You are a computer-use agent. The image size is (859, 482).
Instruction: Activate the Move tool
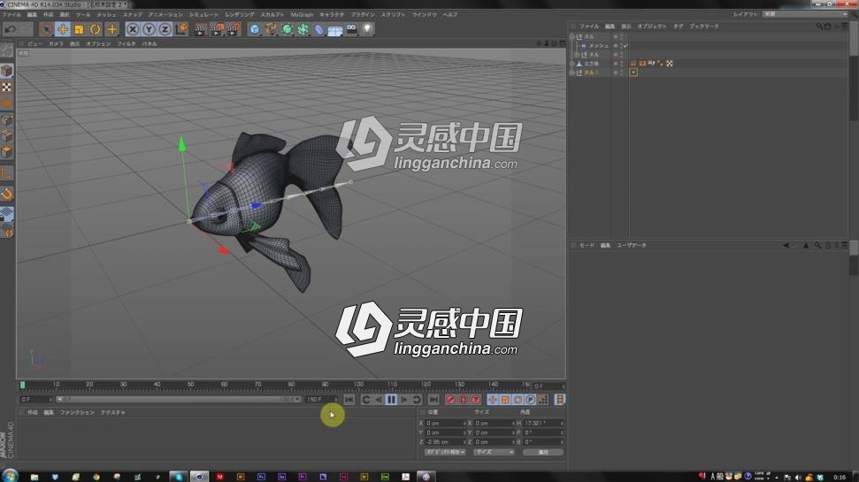click(x=63, y=29)
